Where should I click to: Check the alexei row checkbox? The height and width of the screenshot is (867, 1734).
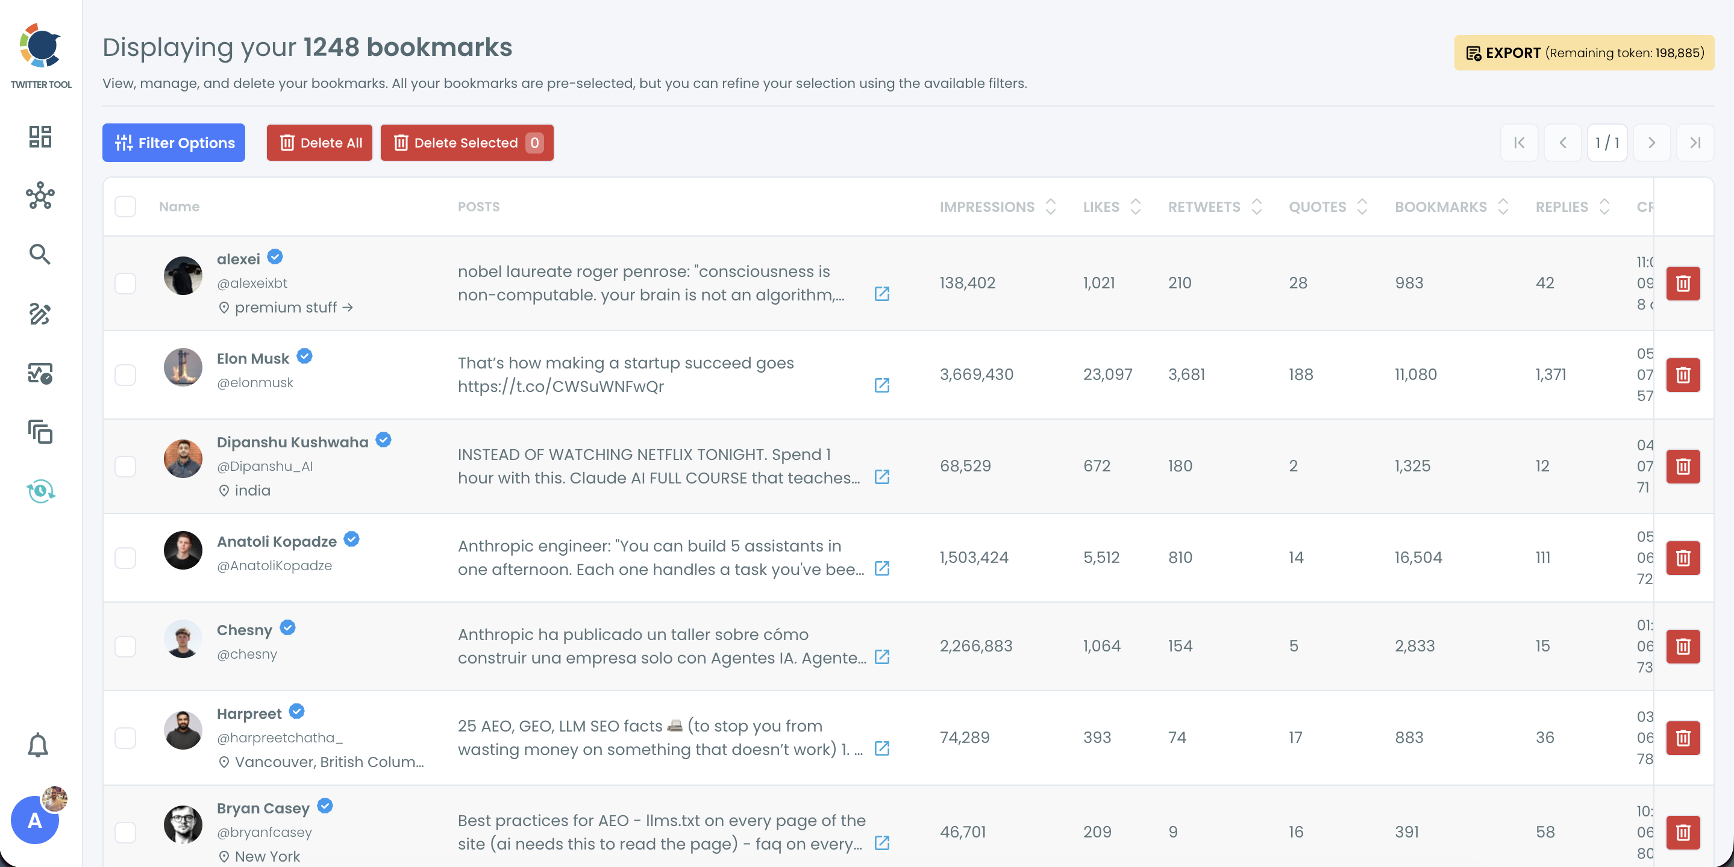tap(125, 283)
